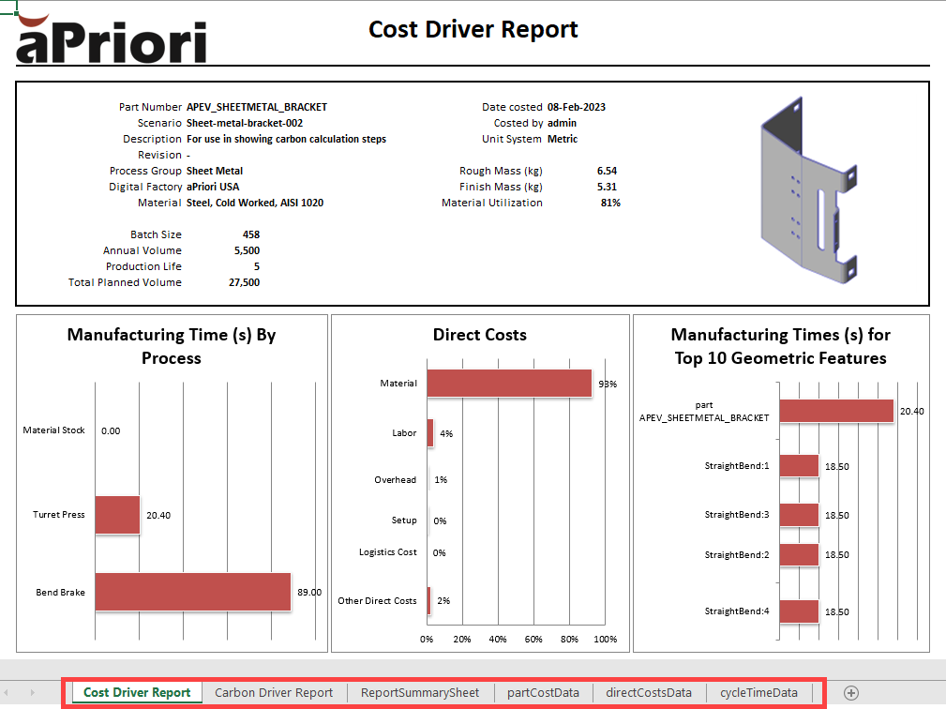Viewport: 946px width, 709px height.
Task: Click the 93% Material data label
Action: pyautogui.click(x=608, y=384)
